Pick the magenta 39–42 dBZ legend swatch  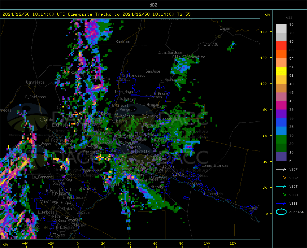(281, 105)
